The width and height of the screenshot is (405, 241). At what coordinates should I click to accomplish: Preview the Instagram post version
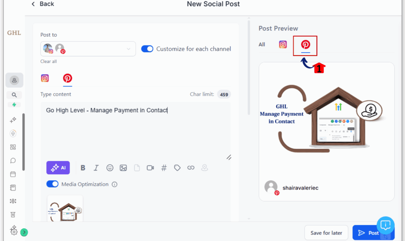pos(283,44)
